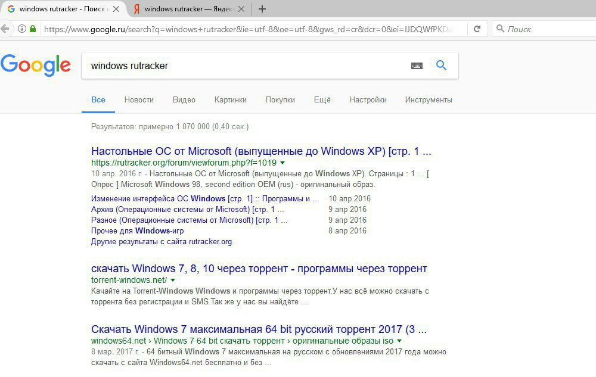Viewport: 596px width, 377px height.
Task: Open the 'Картинки' search tab
Action: (x=230, y=100)
